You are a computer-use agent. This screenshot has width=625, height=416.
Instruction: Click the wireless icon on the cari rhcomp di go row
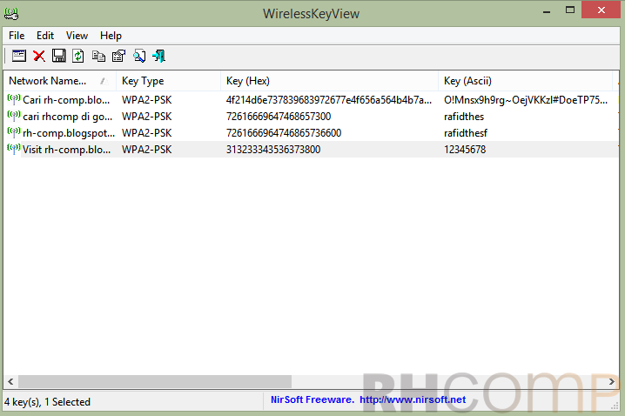[14, 116]
